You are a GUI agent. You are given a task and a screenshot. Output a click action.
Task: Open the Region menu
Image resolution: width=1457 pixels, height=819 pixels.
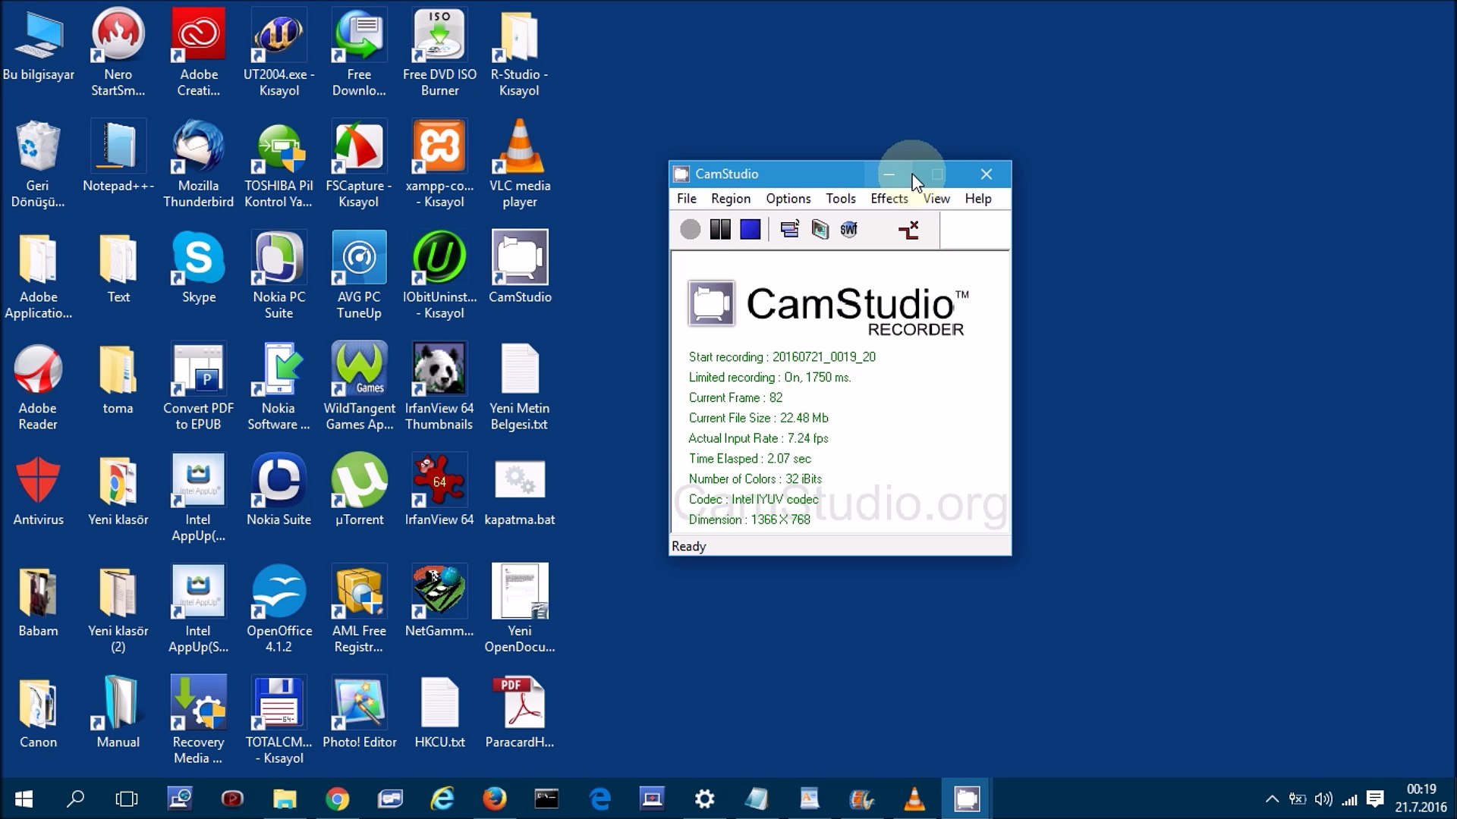[x=730, y=199]
